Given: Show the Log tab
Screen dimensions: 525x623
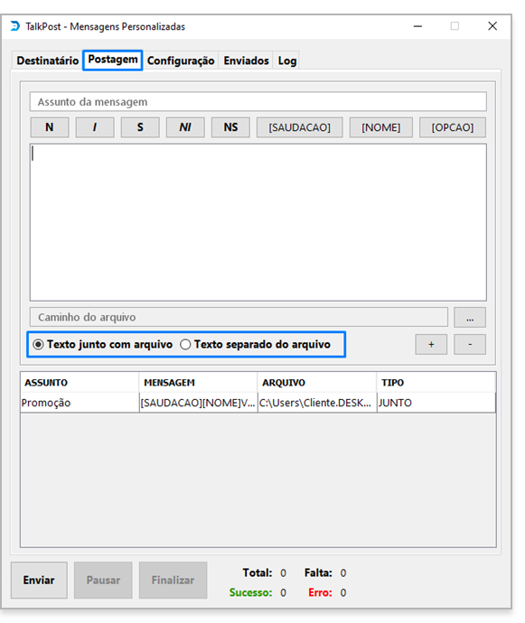Looking at the screenshot, I should [x=287, y=60].
